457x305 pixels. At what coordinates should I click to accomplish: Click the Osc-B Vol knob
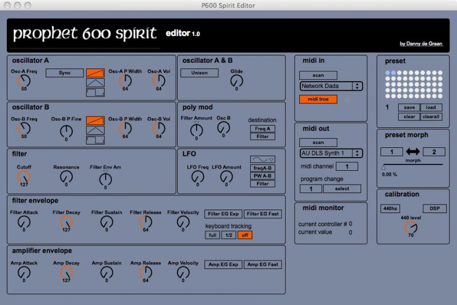click(159, 129)
